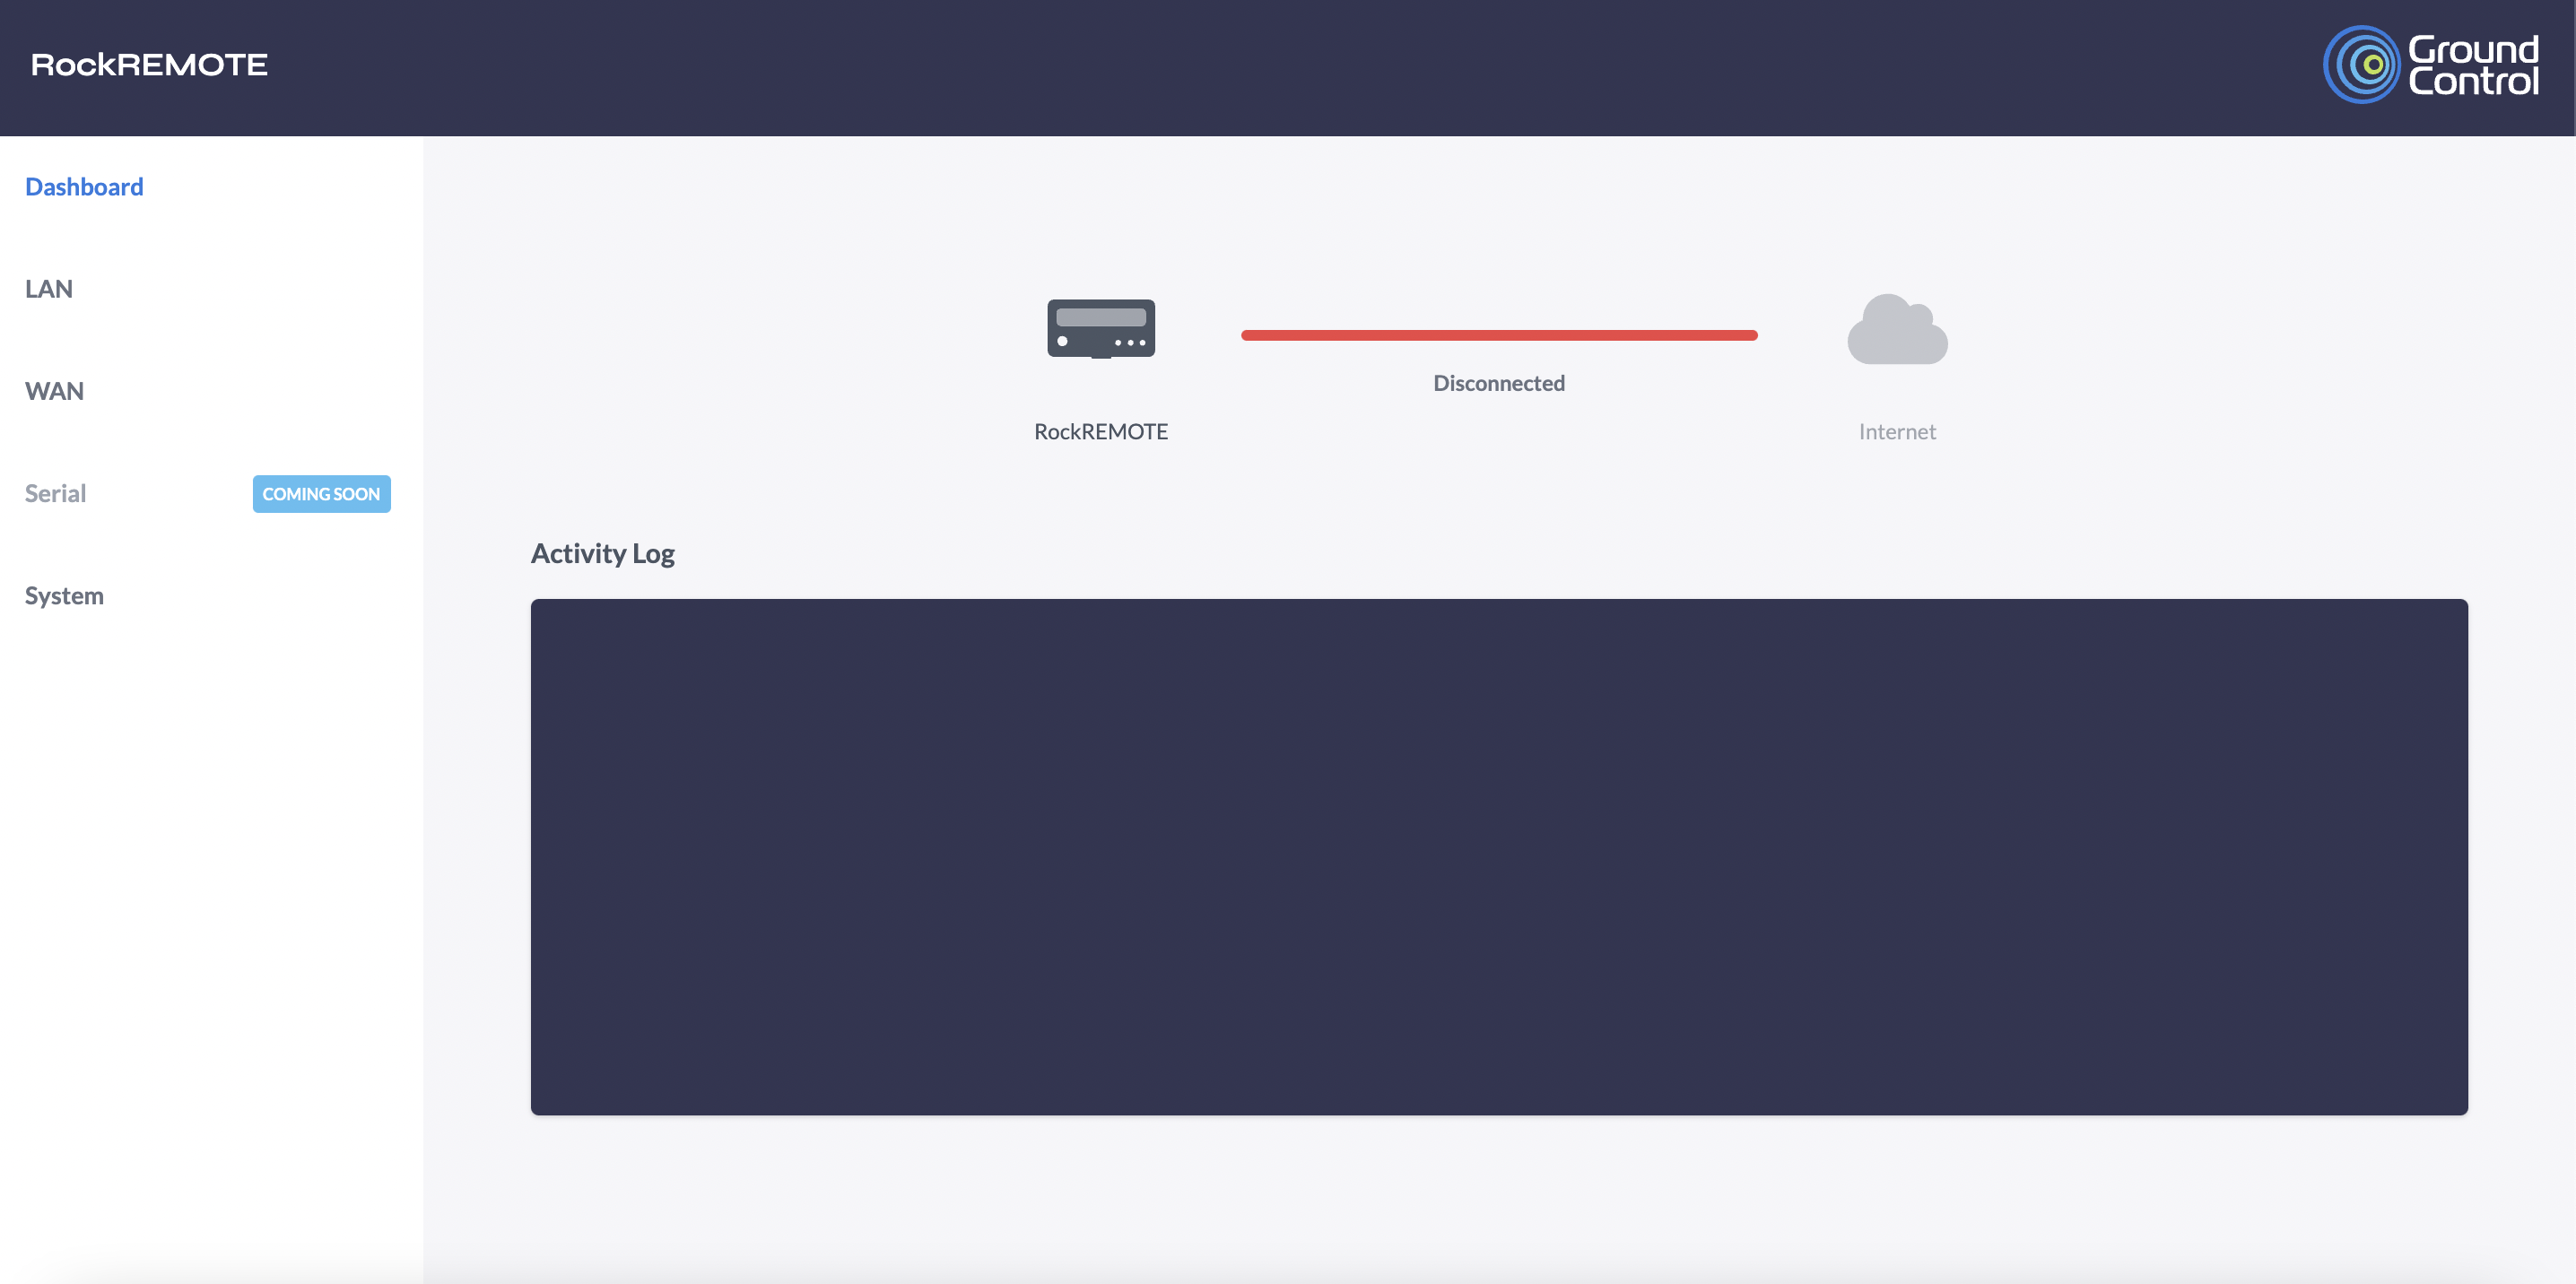Click the COMING SOON badge

coord(321,494)
